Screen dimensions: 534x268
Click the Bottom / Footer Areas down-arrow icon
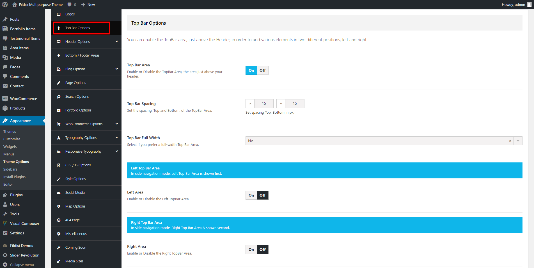click(x=59, y=55)
